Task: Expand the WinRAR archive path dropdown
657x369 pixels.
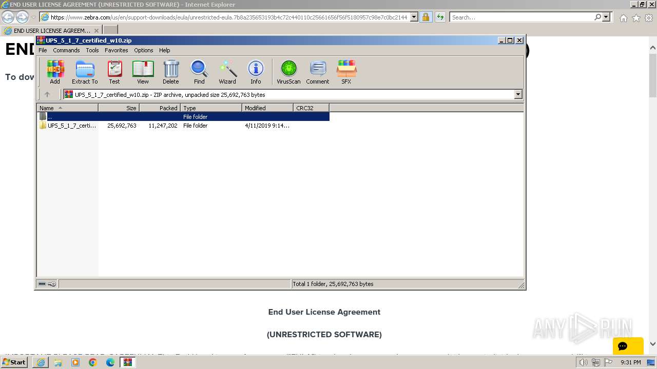Action: (518, 94)
